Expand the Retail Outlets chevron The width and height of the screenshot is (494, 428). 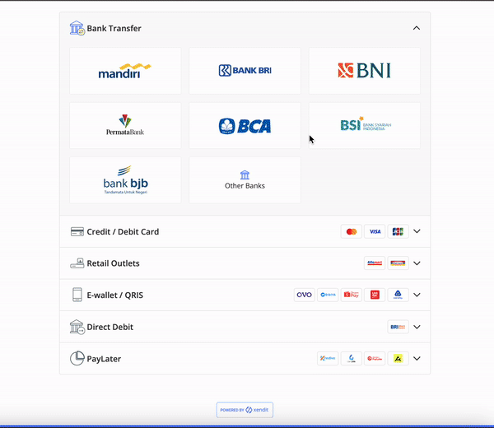point(417,263)
